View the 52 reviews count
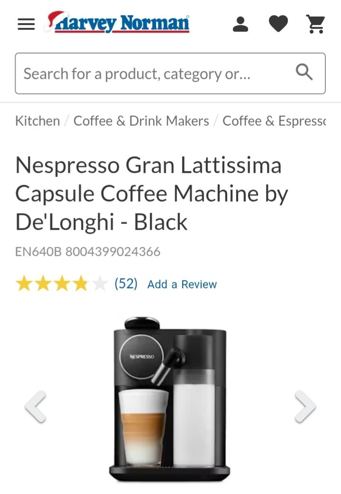This screenshot has height=494, width=341. click(x=126, y=283)
